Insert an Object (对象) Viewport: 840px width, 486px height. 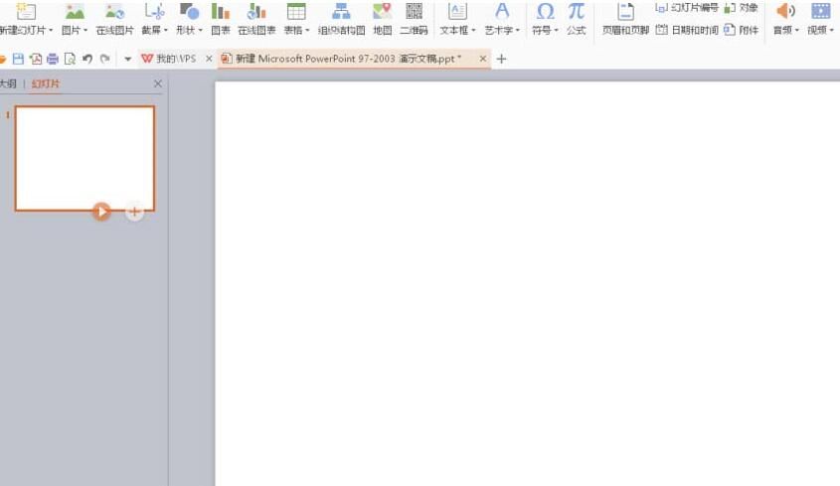pyautogui.click(x=741, y=8)
